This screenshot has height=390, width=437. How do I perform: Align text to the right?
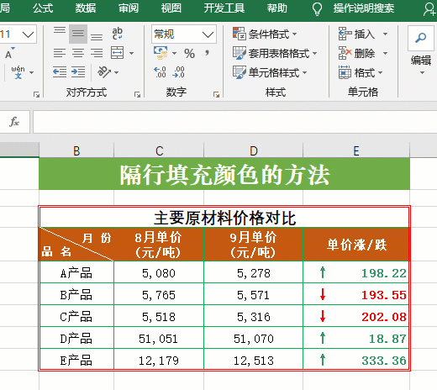pos(97,53)
